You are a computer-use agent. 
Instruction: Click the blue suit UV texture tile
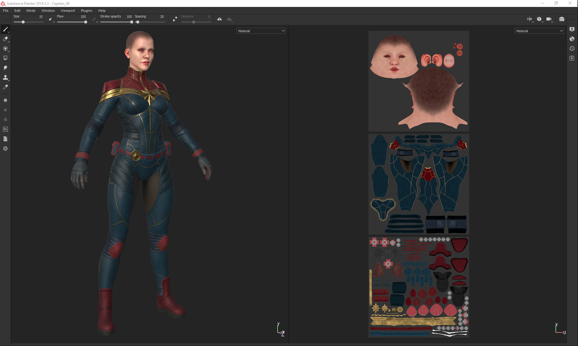point(419,184)
